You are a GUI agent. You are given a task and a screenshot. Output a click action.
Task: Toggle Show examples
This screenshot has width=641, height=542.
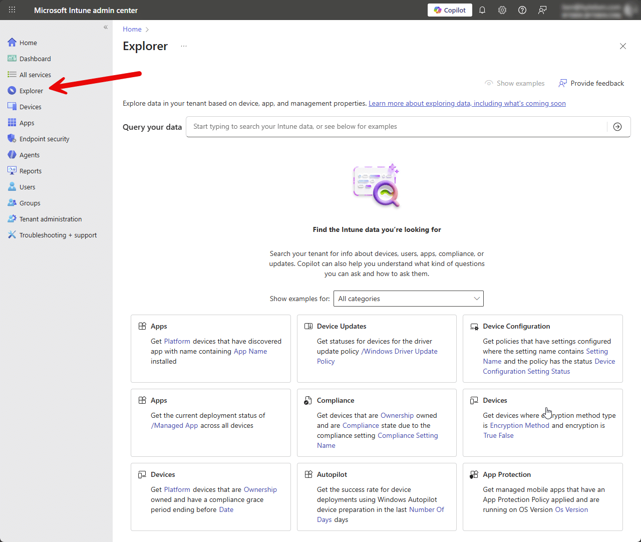(515, 83)
